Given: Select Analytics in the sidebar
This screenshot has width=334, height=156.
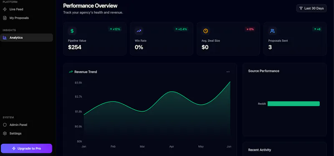Looking at the screenshot, I should 26,38.
